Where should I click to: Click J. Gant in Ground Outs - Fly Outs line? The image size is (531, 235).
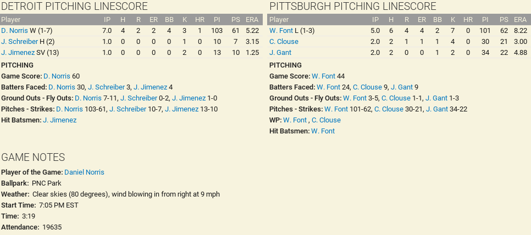point(436,98)
